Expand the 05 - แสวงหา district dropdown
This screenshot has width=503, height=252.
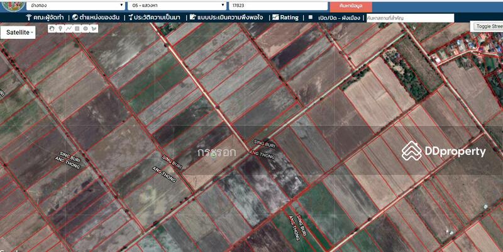177,5
